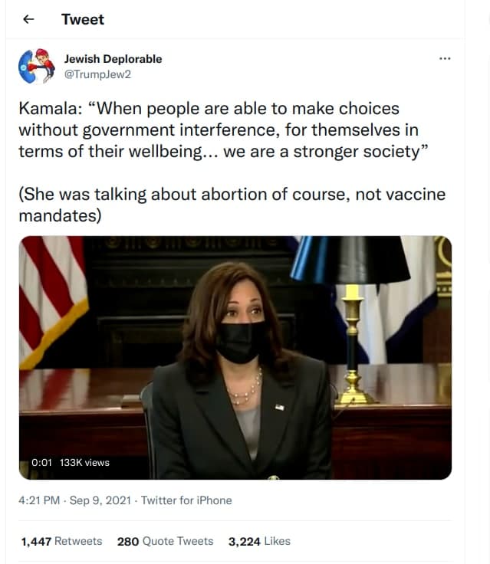Viewport: 490px width, 564px height.
Task: Go back using the left arrow icon
Action: click(x=28, y=19)
